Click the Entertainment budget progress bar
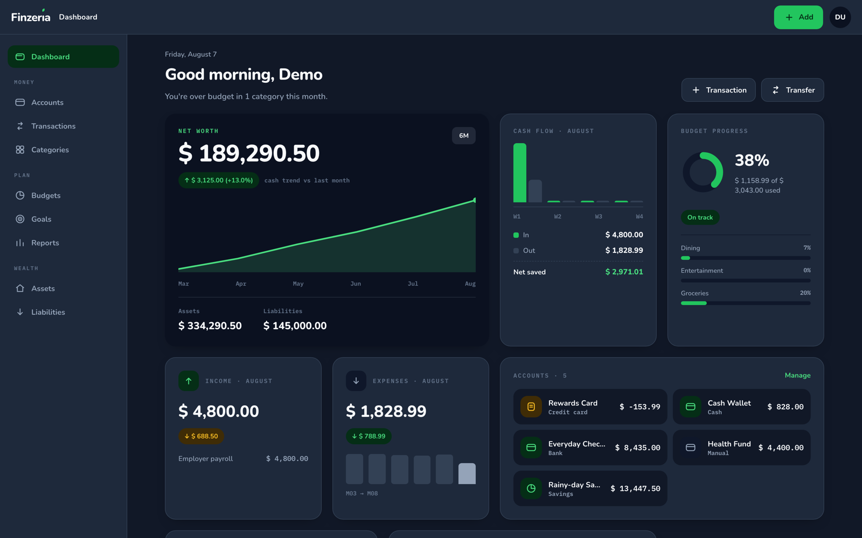The width and height of the screenshot is (862, 538). (x=746, y=281)
